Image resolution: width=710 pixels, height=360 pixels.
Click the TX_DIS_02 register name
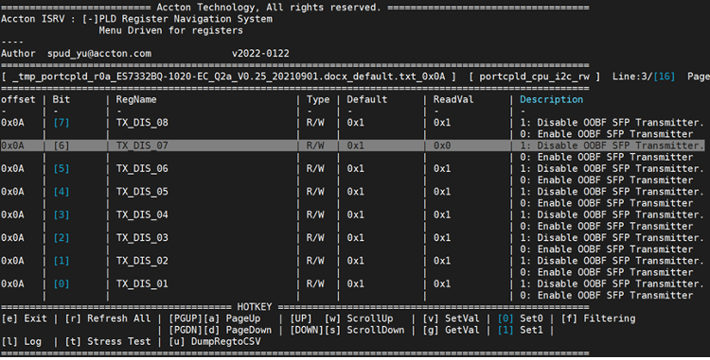point(142,261)
